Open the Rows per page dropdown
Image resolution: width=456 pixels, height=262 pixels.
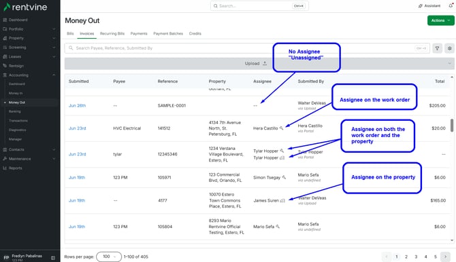click(x=109, y=257)
